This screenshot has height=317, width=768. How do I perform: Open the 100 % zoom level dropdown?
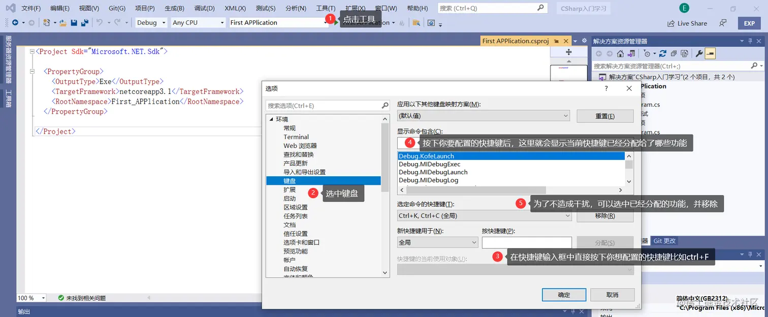pyautogui.click(x=31, y=298)
